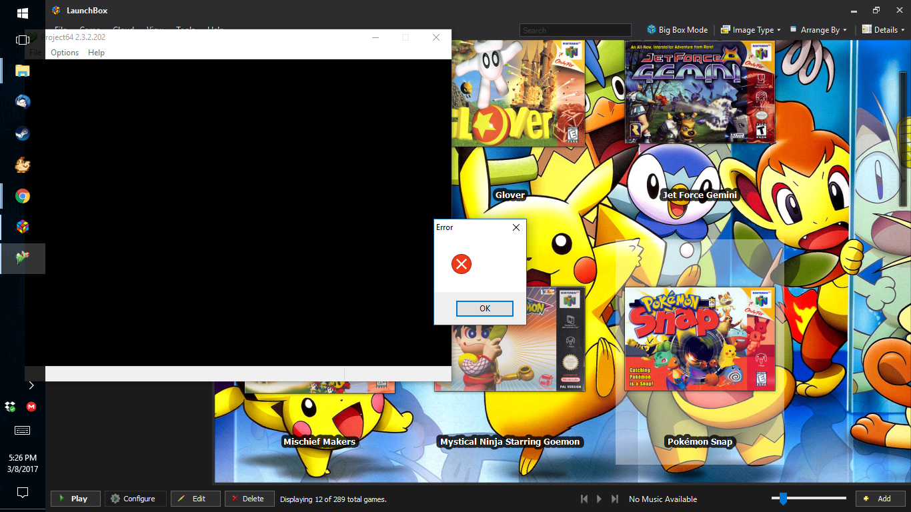This screenshot has height=512, width=911.
Task: Expand the Details dropdown
Action: [x=884, y=30]
